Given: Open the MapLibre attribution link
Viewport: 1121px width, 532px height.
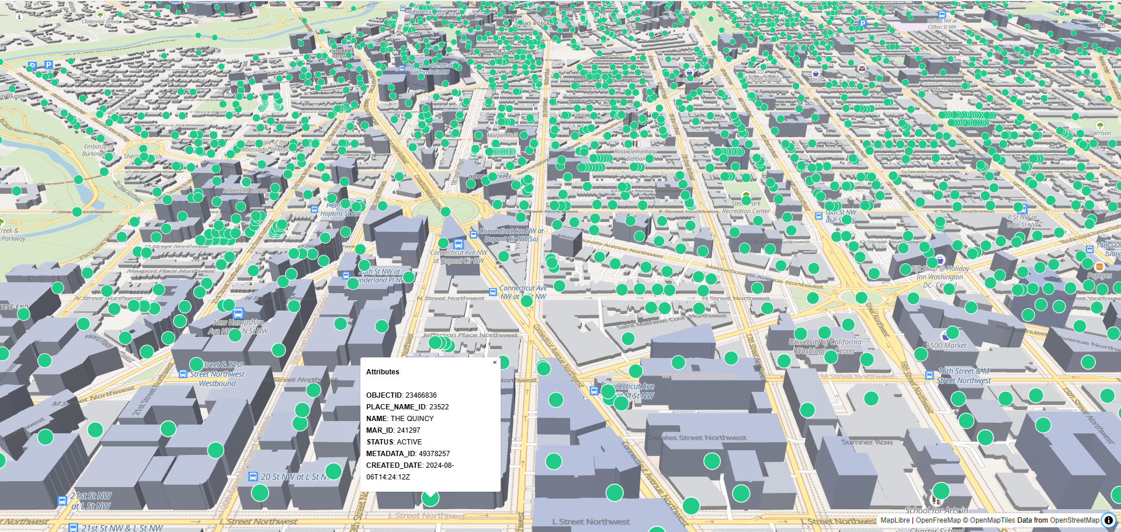Looking at the screenshot, I should (x=895, y=520).
